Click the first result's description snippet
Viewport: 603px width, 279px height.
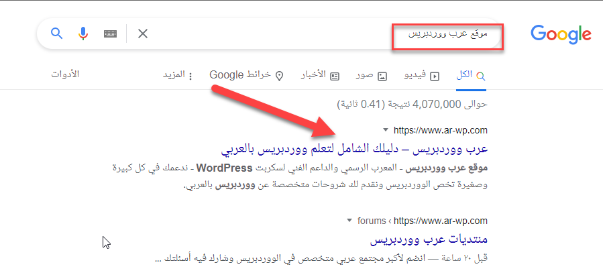click(x=300, y=177)
